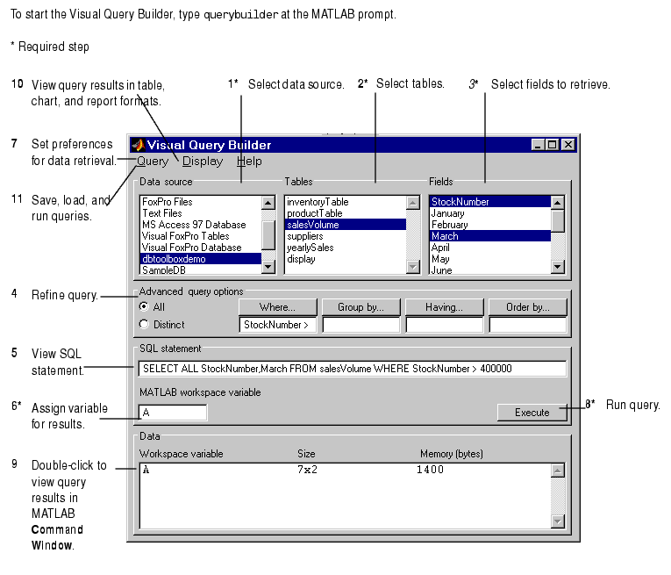
Task: Click the Group by... button
Action: [x=361, y=307]
